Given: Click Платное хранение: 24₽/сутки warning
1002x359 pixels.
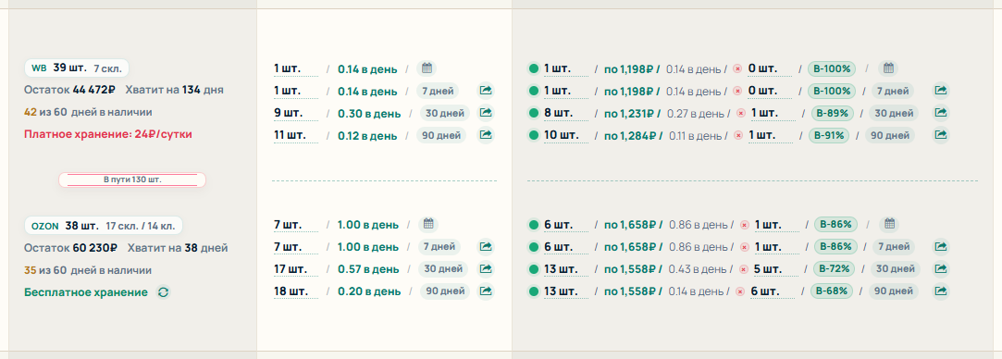Looking at the screenshot, I should click(108, 134).
